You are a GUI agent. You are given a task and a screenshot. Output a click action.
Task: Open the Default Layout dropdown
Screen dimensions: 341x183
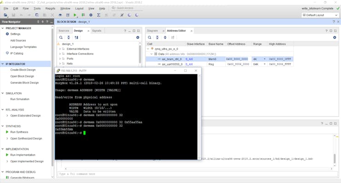320,15
